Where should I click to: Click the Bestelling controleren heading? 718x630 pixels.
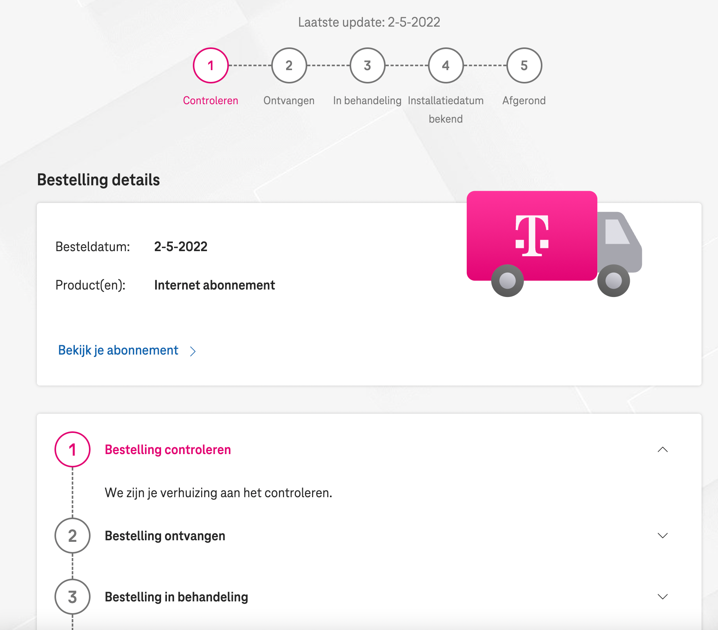pos(168,450)
